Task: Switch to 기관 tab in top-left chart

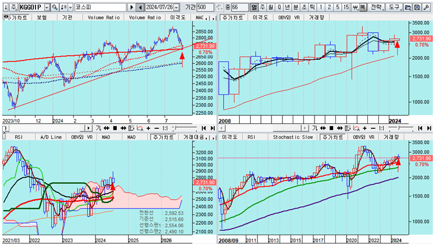Action: [x=67, y=17]
